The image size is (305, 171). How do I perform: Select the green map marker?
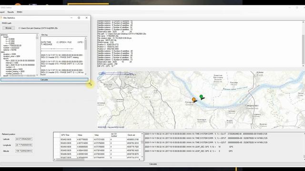coord(201,96)
